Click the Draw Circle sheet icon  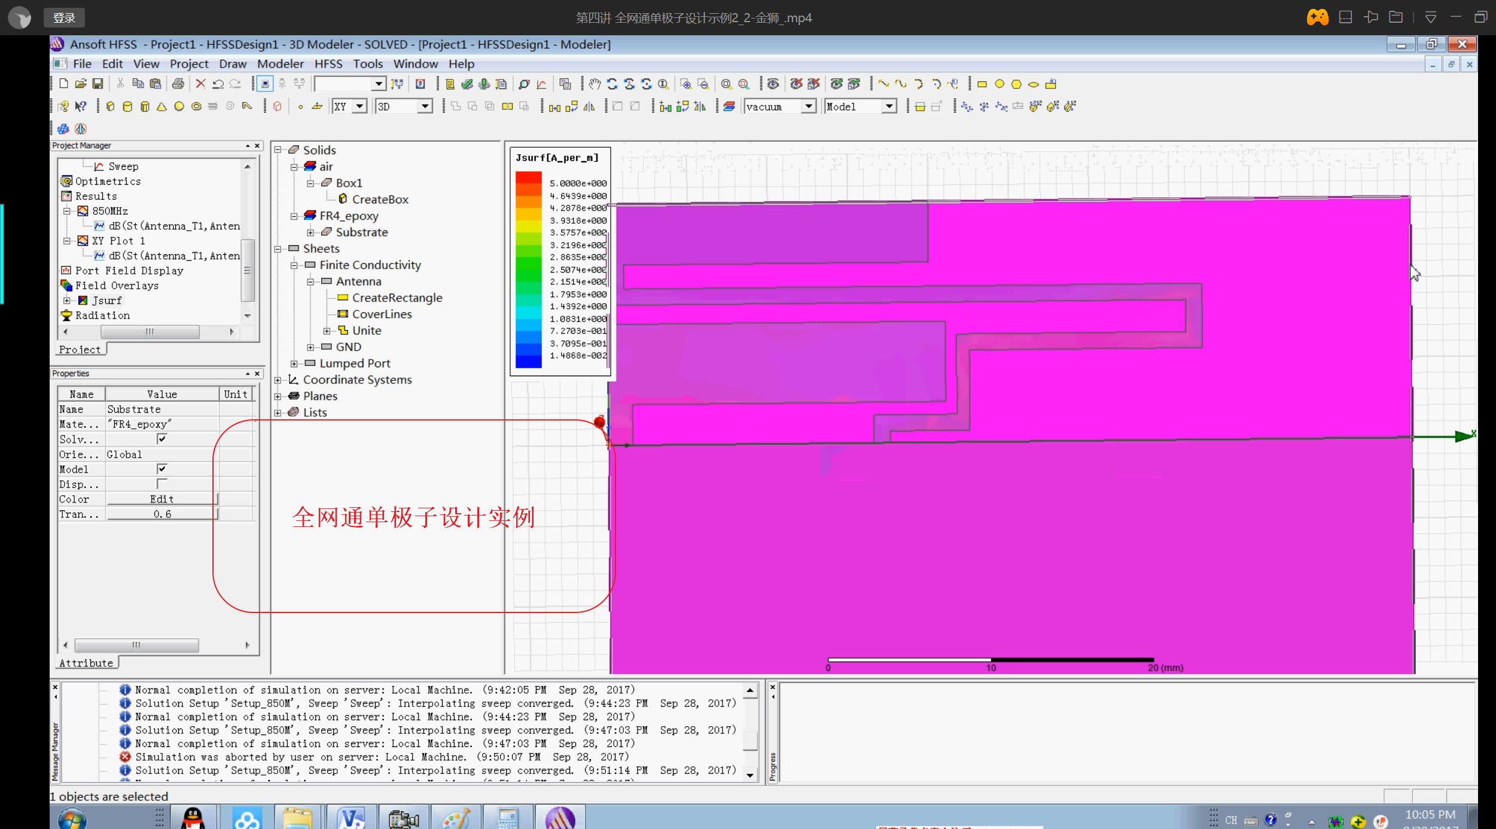(999, 84)
